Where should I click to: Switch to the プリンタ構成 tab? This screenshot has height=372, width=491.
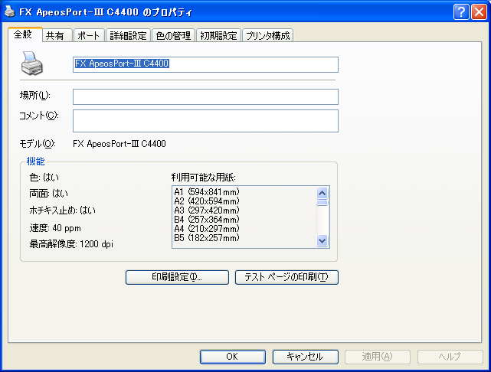click(268, 35)
